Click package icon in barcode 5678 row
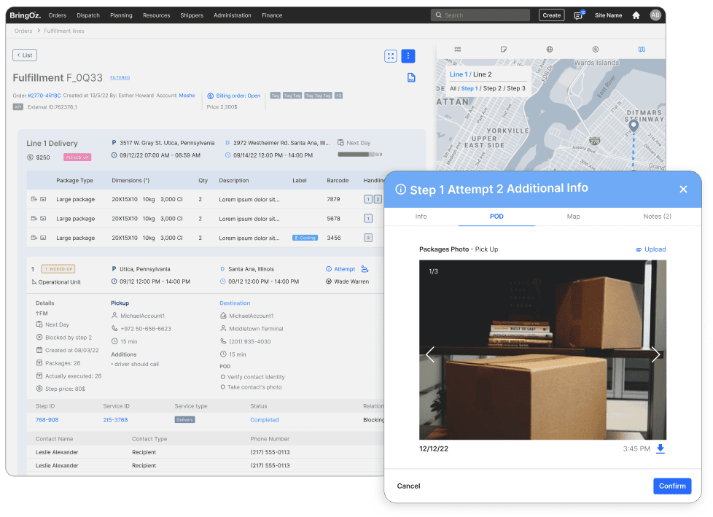Viewport: 713px width, 517px height. [34, 218]
